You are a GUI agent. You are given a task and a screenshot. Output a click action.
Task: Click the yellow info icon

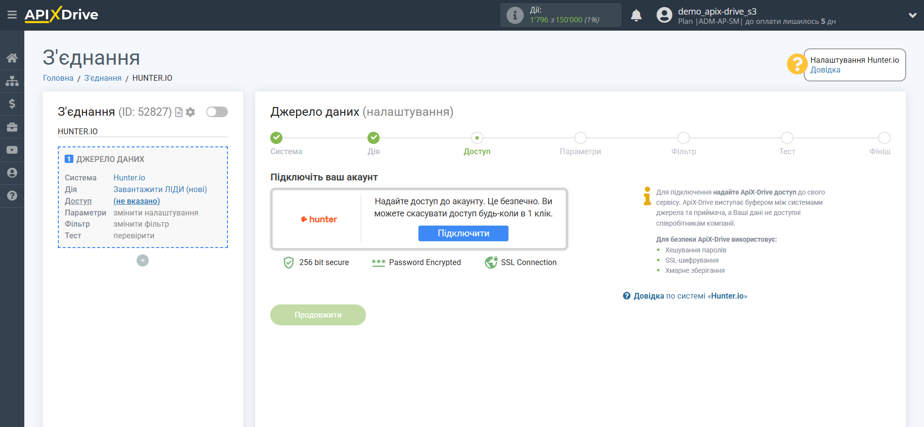(647, 196)
